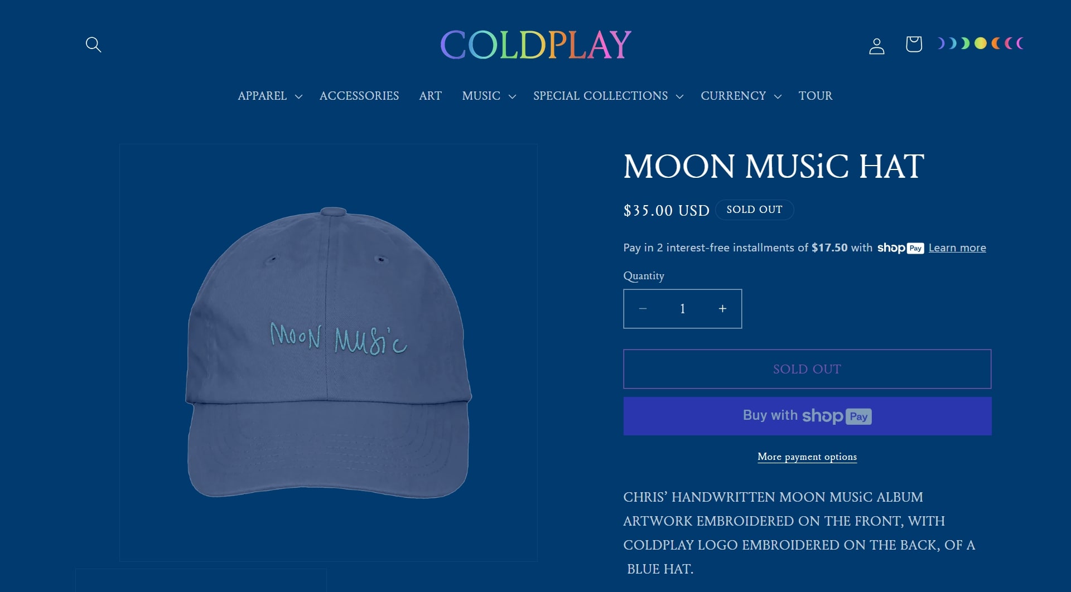The image size is (1071, 592).
Task: Open the Learn more installments link
Action: coord(957,248)
